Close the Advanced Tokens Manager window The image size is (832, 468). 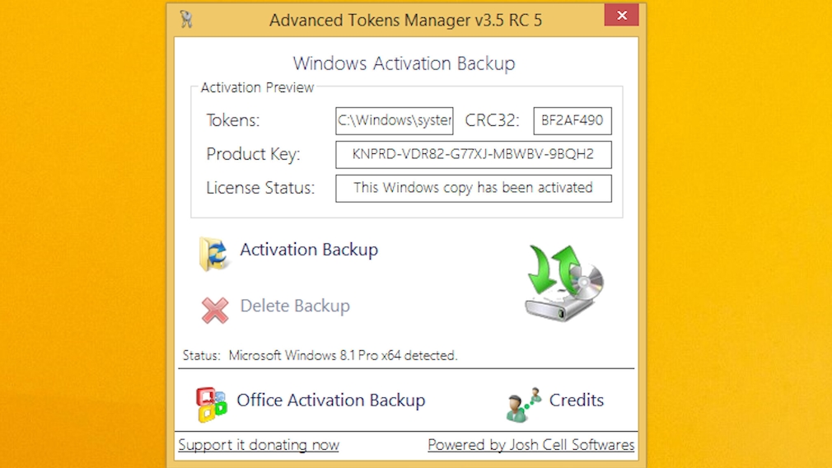click(622, 16)
